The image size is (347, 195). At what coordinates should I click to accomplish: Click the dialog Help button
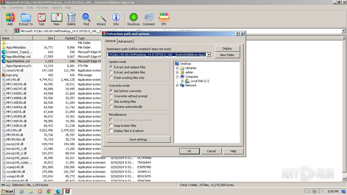pos(233,151)
